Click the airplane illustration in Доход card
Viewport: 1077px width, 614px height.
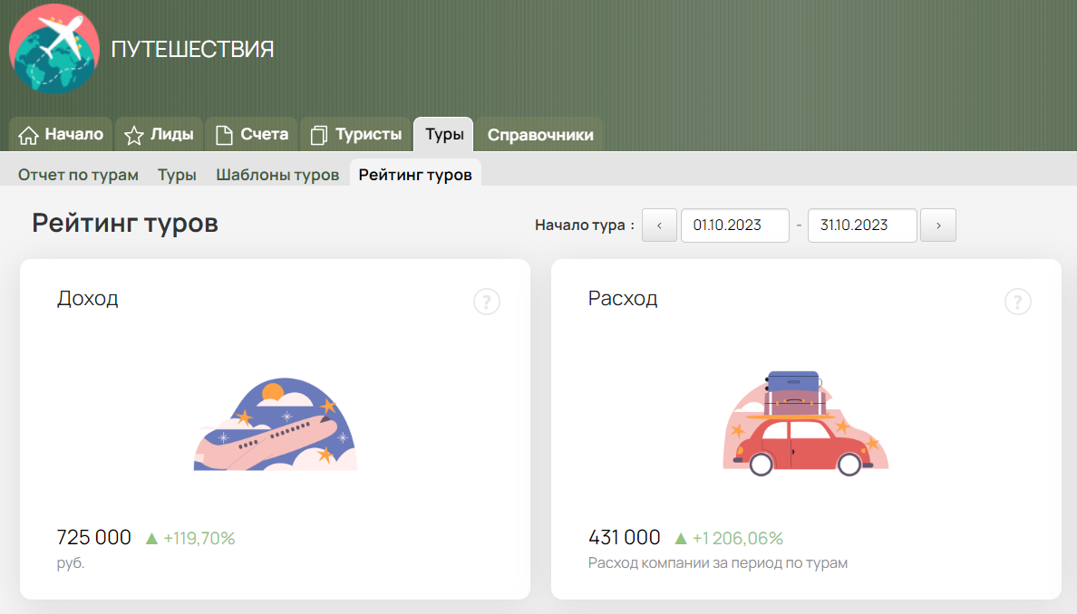pos(276,426)
